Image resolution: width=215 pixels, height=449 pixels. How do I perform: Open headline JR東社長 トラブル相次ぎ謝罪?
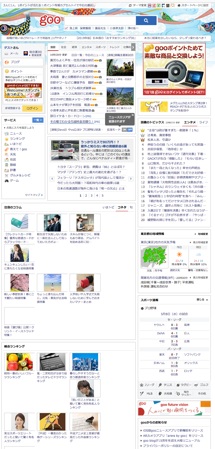(x=70, y=88)
